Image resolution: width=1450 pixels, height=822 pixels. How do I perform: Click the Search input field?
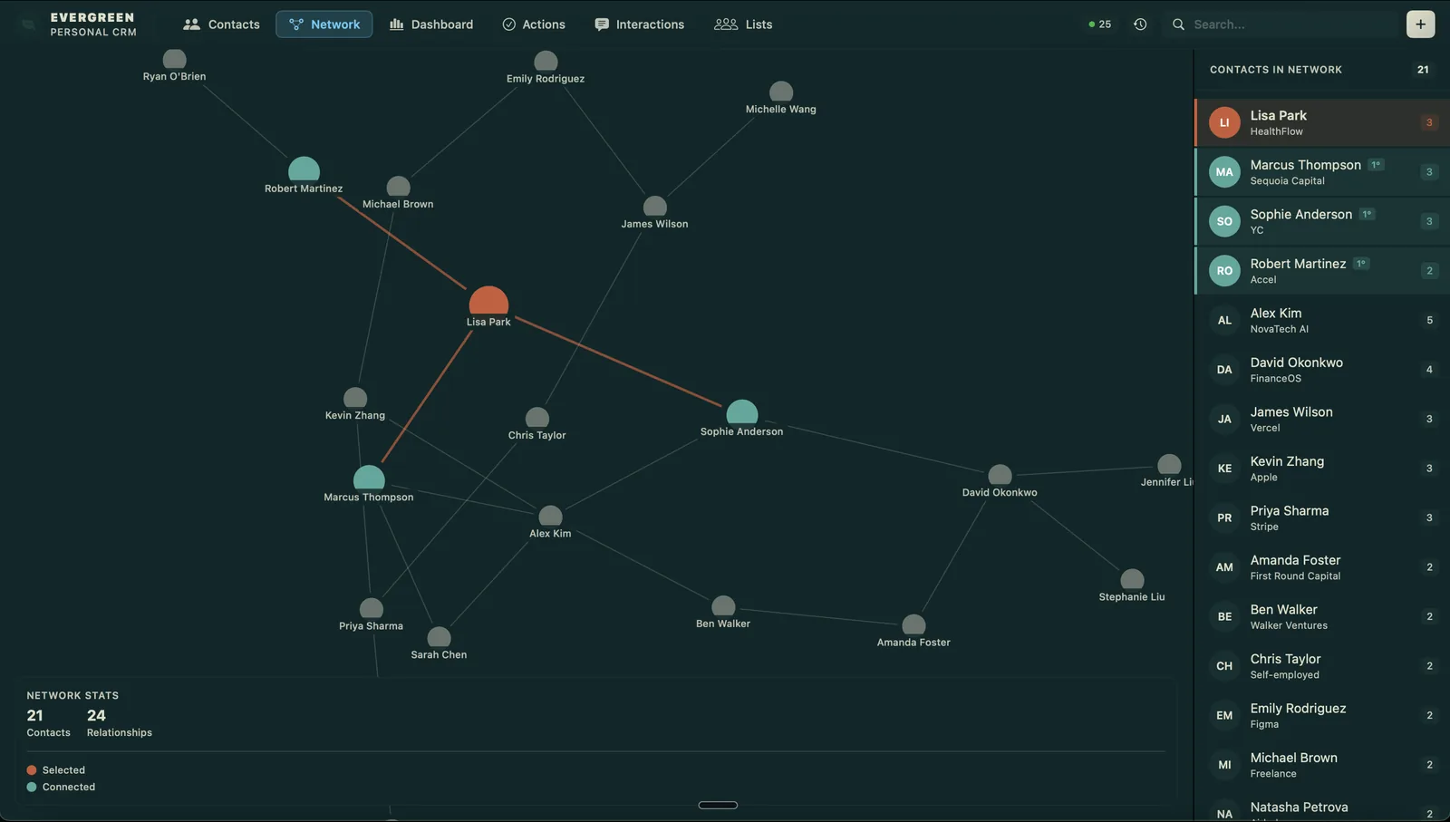click(x=1282, y=24)
